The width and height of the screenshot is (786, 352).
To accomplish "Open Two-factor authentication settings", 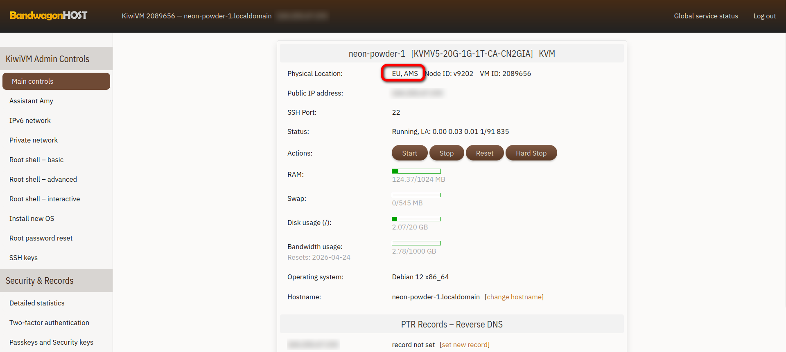I will [x=49, y=323].
